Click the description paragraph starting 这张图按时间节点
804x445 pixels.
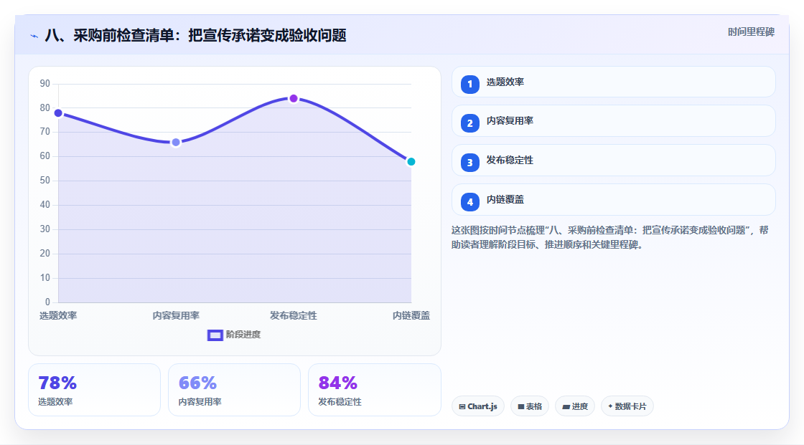click(609, 238)
